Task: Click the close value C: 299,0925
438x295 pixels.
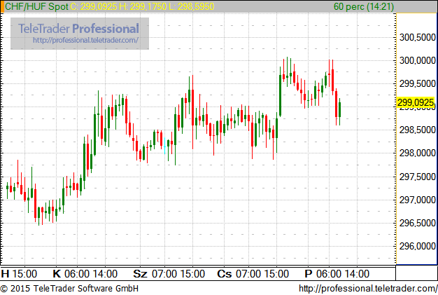Action: point(93,6)
